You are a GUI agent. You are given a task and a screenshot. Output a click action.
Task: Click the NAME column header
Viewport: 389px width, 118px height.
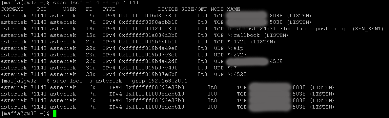click(233, 9)
